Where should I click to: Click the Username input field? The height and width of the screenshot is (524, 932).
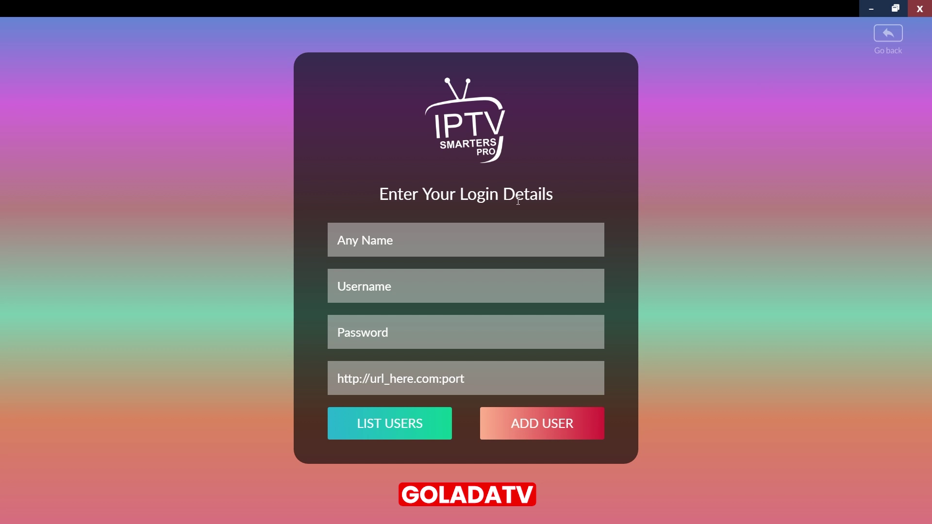pos(466,285)
